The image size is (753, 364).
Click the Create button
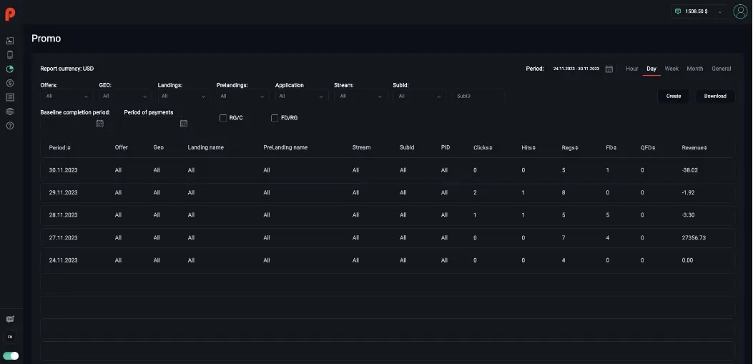click(673, 96)
